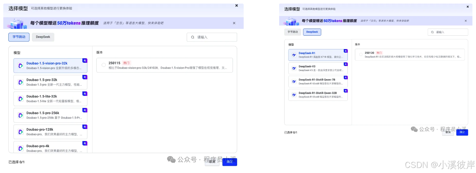
Task: Click 热门 tag next to 250115
Action: click(126, 63)
